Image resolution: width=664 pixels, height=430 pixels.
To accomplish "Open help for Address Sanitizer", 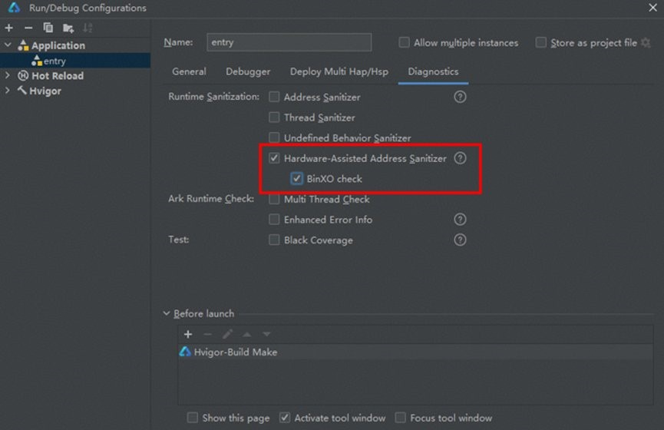I will (460, 97).
